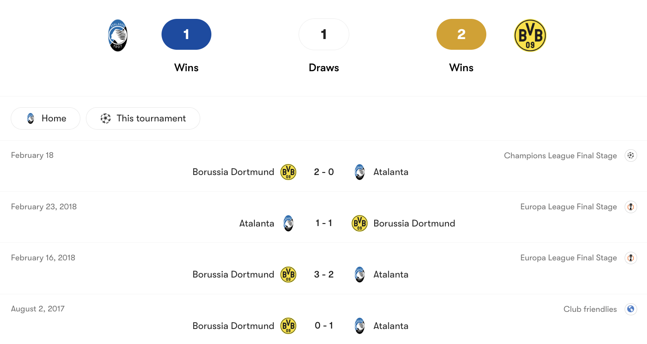Enable the This tournament filter
Image resolution: width=647 pixels, height=344 pixels.
click(143, 118)
